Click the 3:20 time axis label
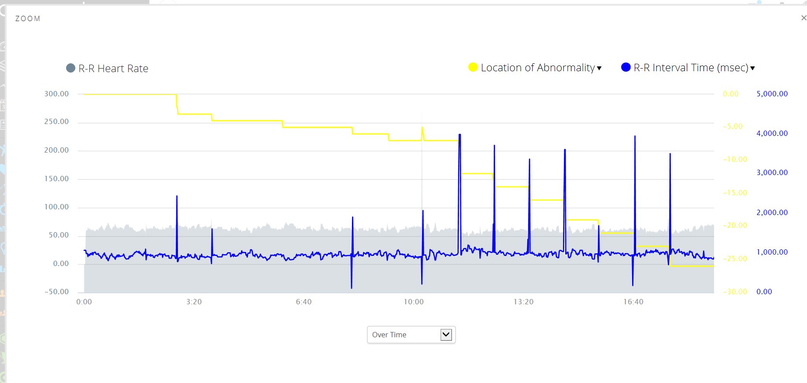The width and height of the screenshot is (807, 383). tap(194, 302)
